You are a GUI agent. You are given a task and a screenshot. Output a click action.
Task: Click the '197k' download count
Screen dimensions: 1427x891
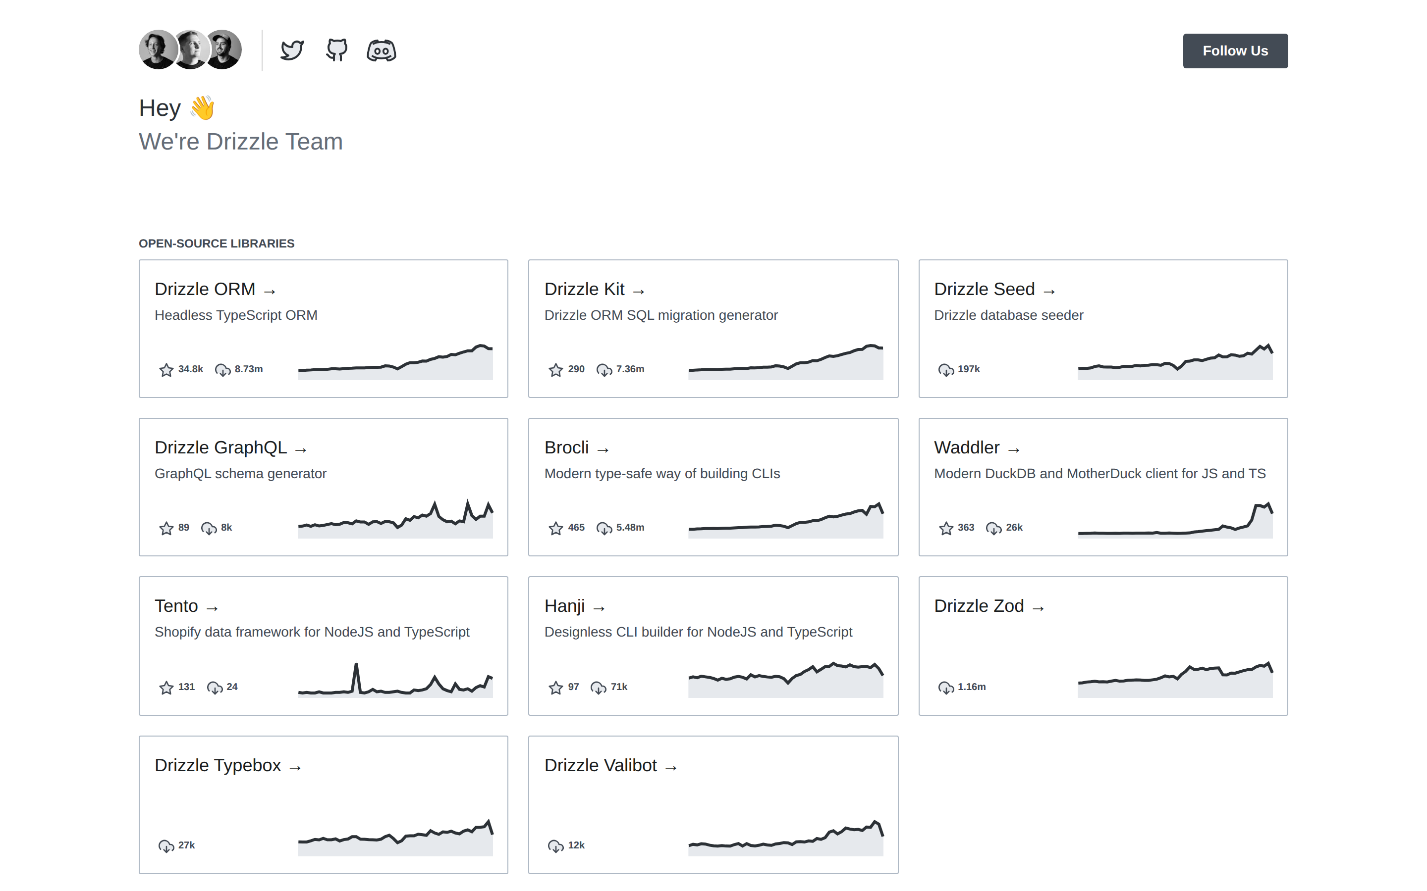pyautogui.click(x=968, y=369)
